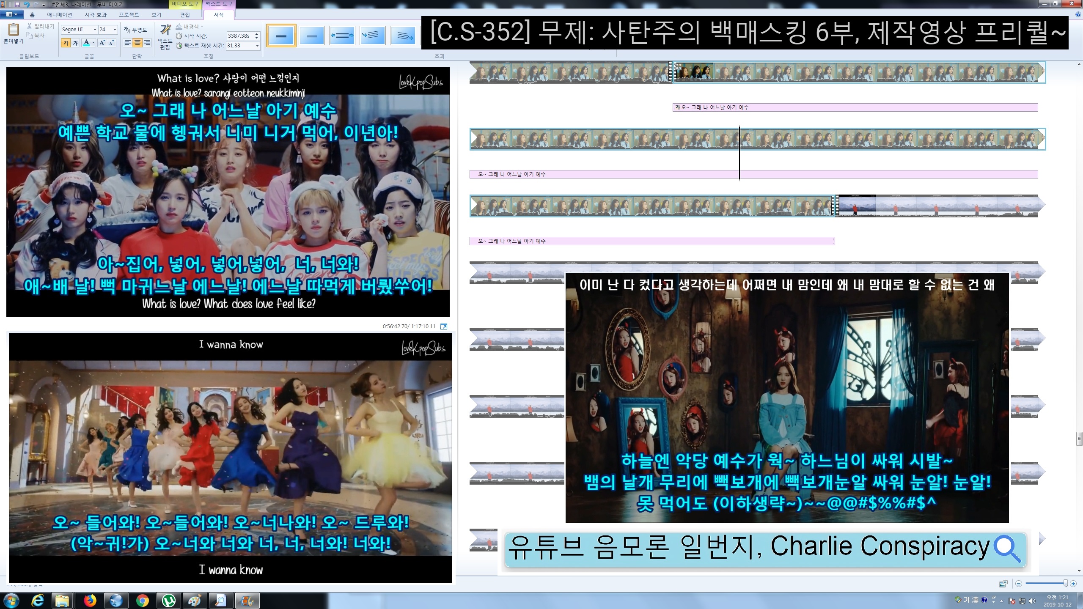Image resolution: width=1083 pixels, height=609 pixels.
Task: Open Firefox from the taskbar
Action: point(90,600)
